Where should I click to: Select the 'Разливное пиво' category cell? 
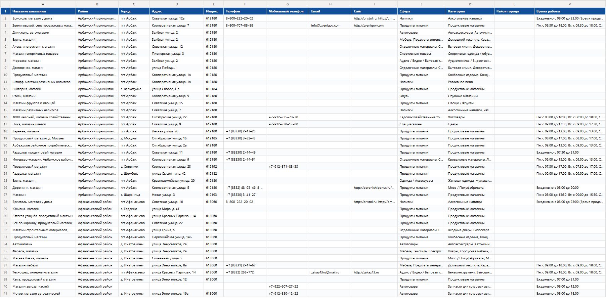point(470,82)
